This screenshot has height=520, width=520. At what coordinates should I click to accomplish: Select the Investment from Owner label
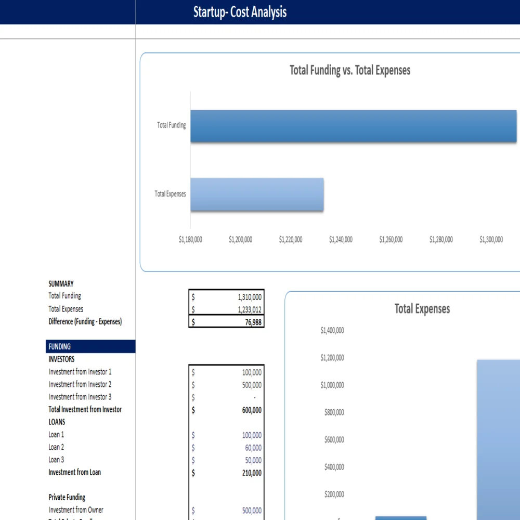[76, 510]
